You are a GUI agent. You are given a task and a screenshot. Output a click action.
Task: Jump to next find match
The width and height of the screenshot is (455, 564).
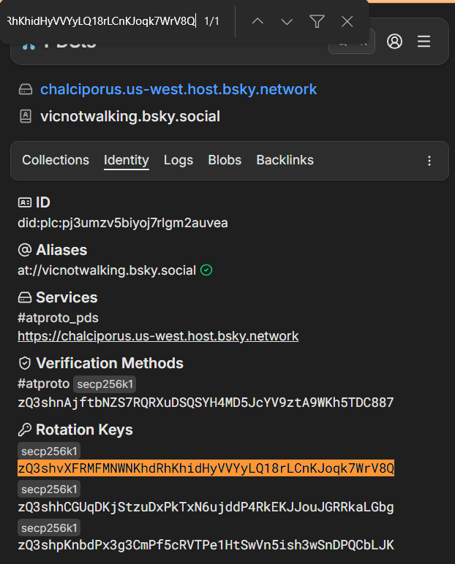pyautogui.click(x=287, y=21)
